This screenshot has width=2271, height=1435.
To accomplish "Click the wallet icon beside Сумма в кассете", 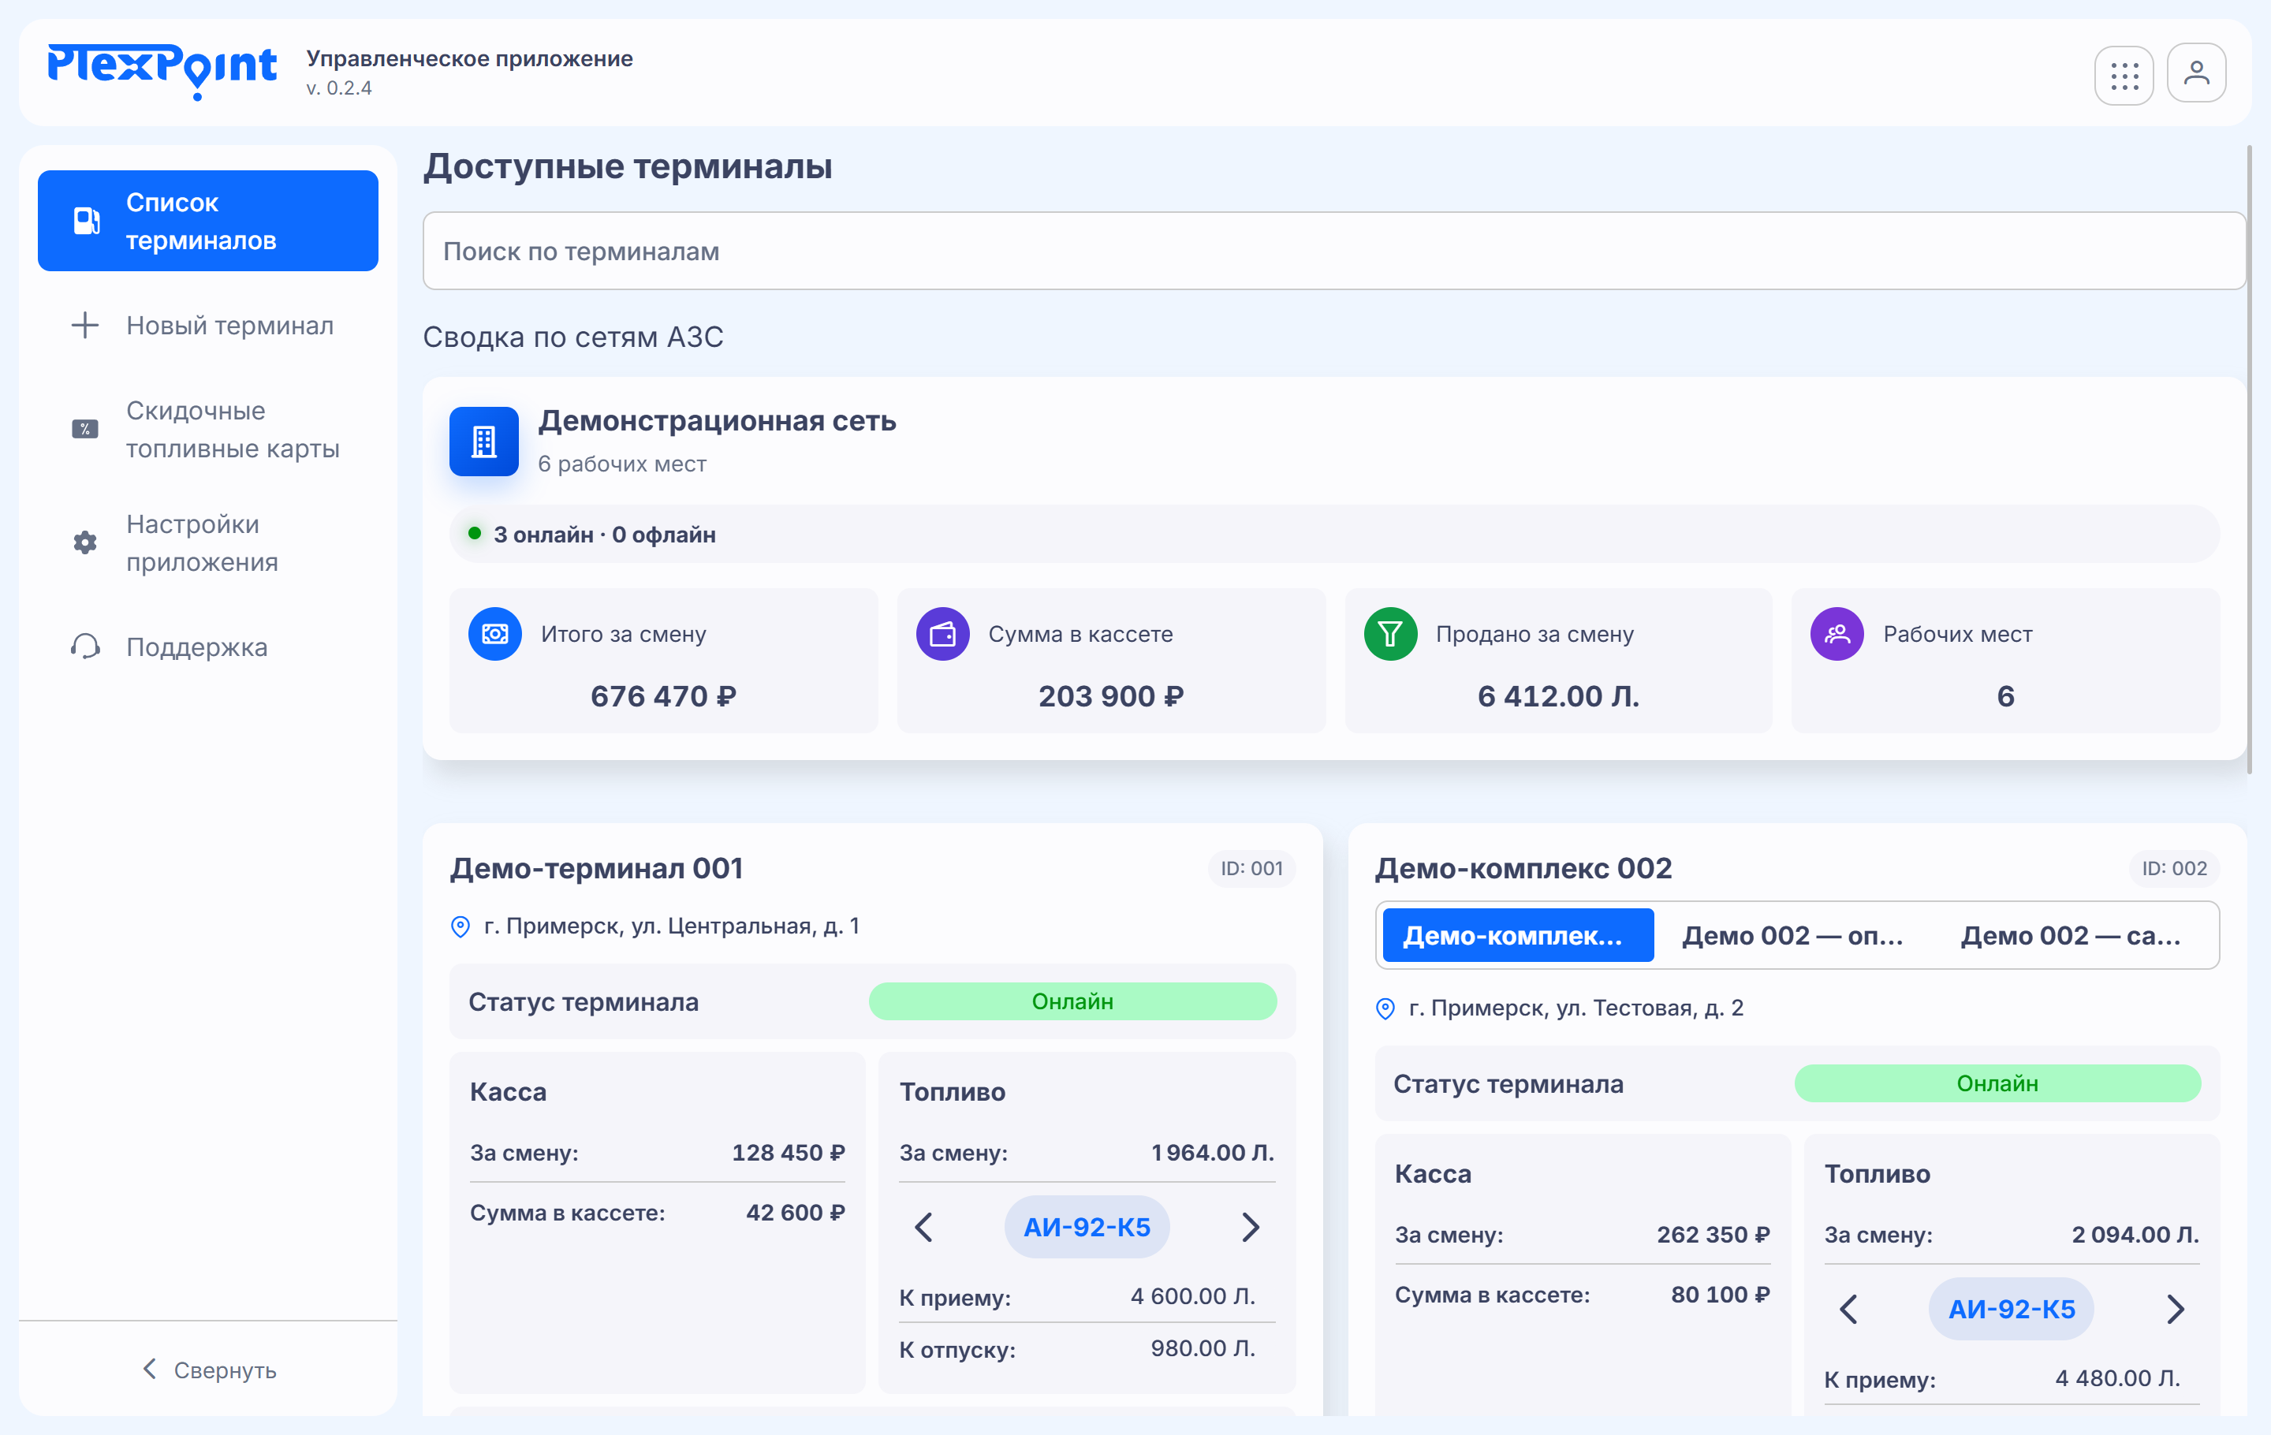I will (x=943, y=634).
